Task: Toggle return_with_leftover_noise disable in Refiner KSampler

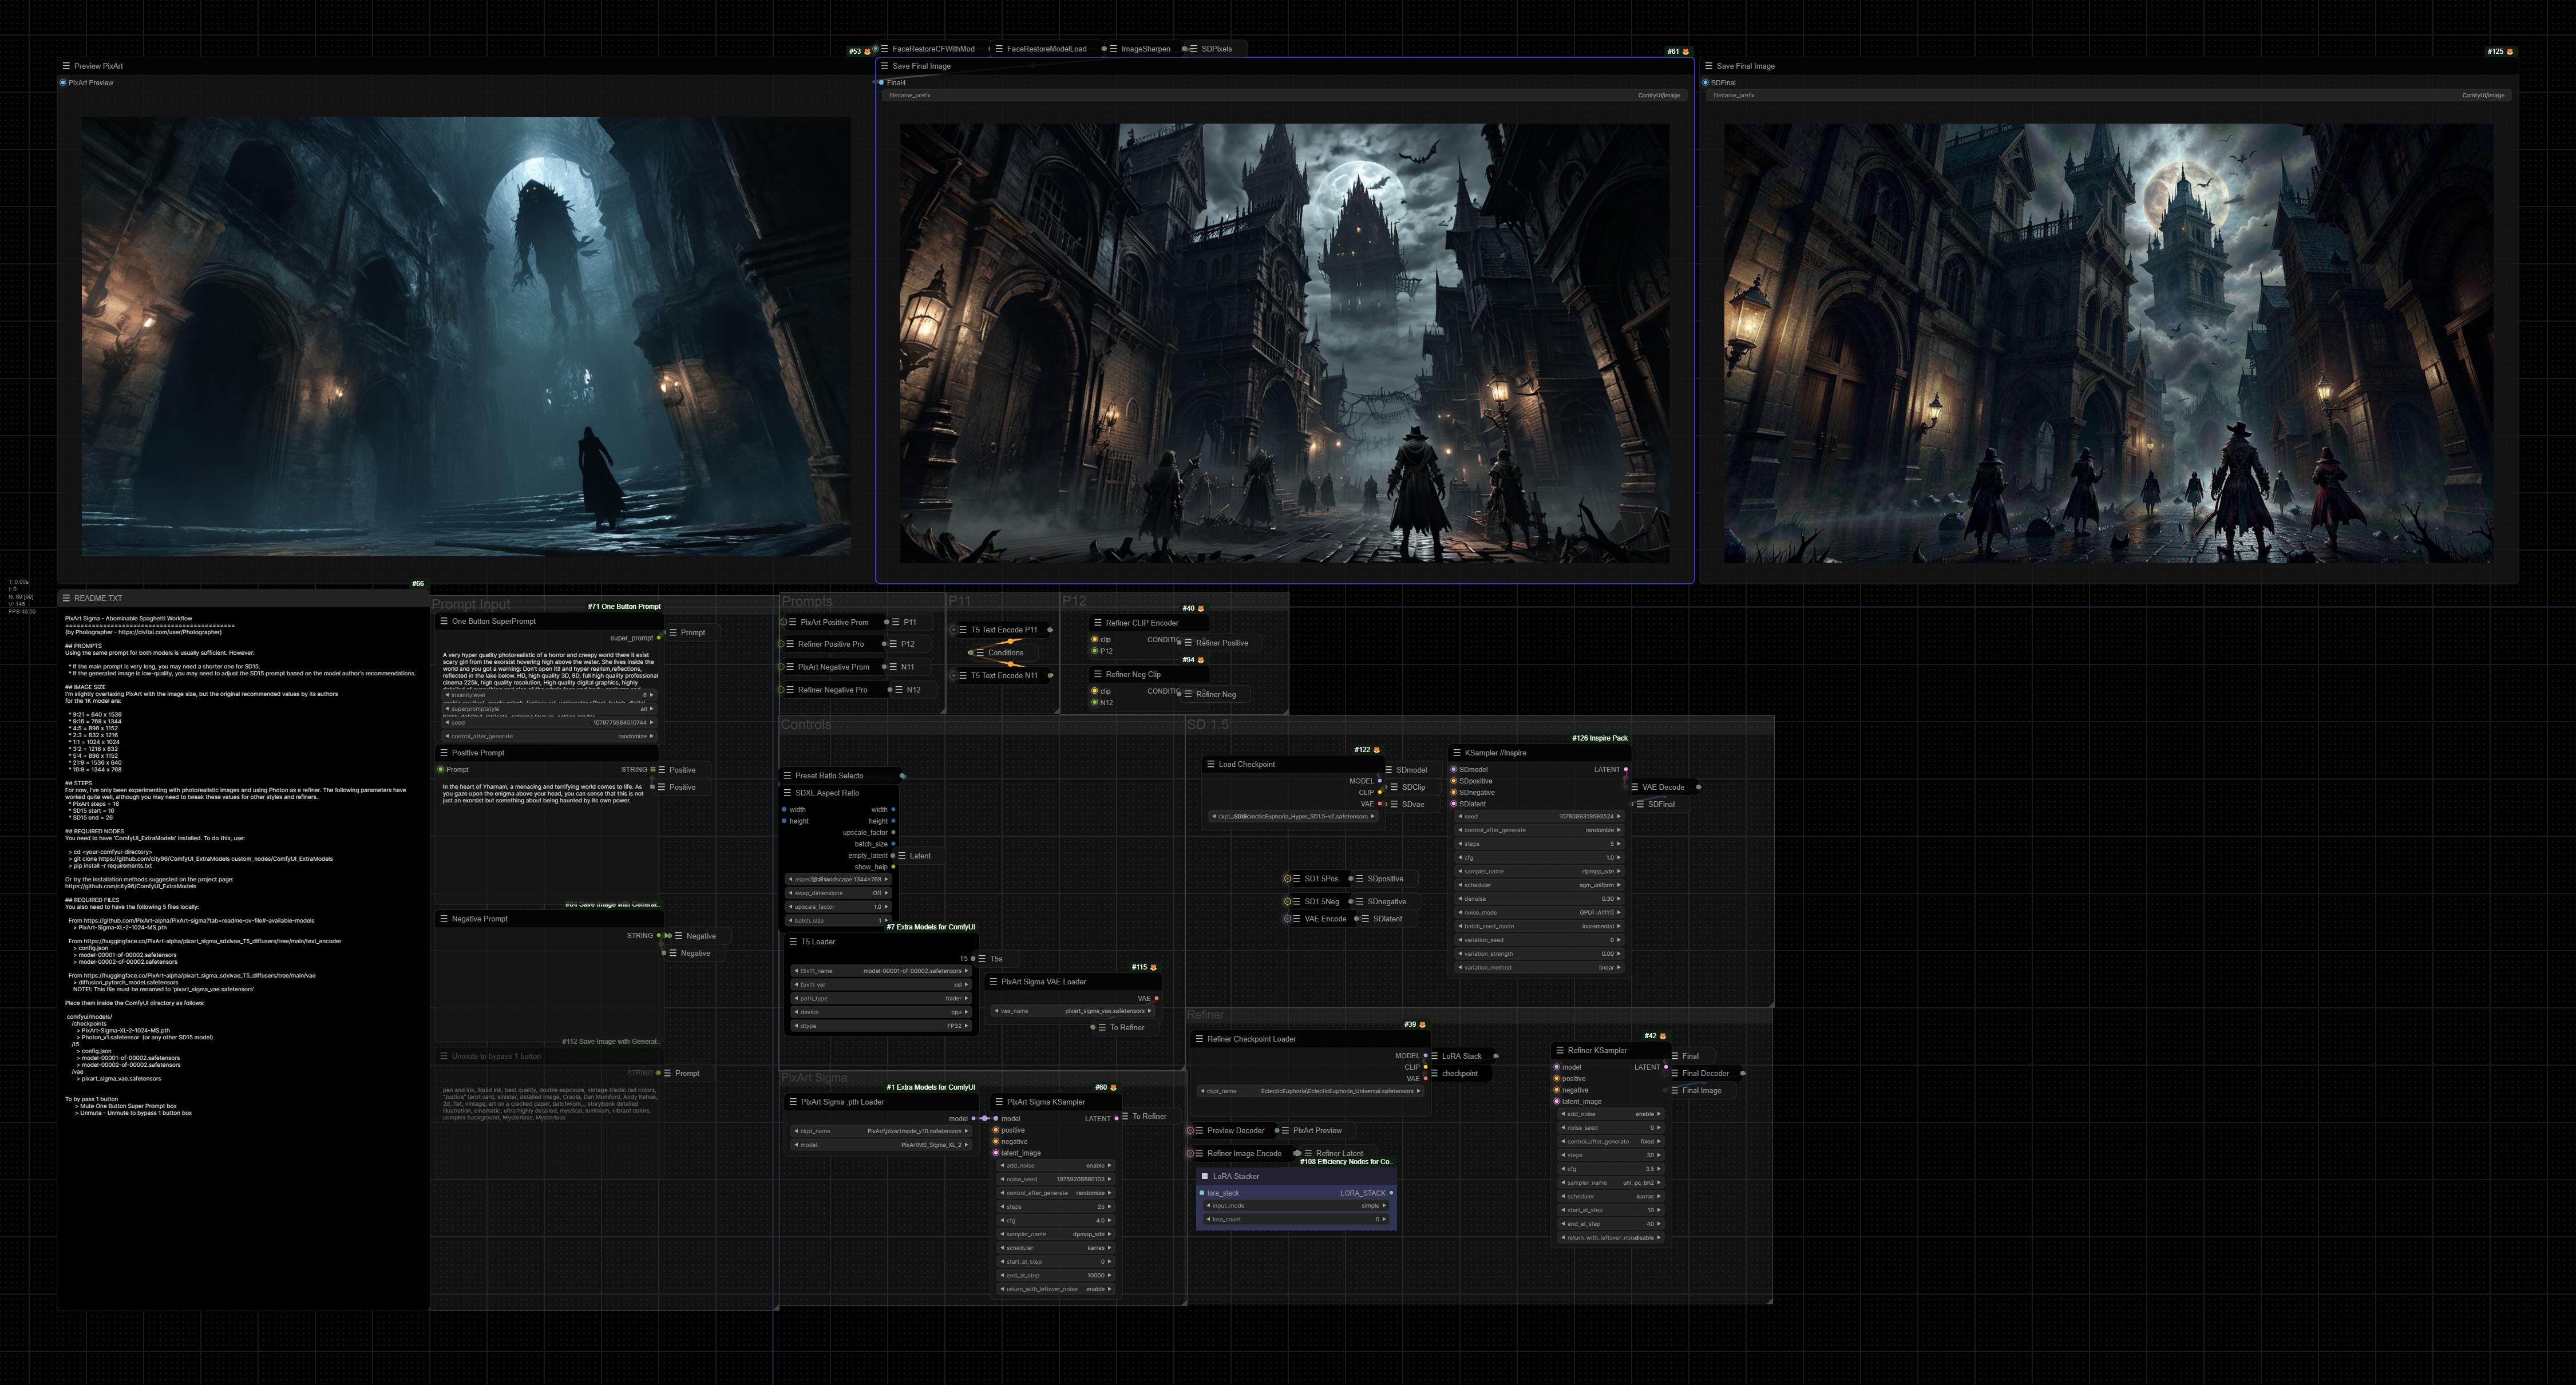Action: [x=1610, y=1238]
